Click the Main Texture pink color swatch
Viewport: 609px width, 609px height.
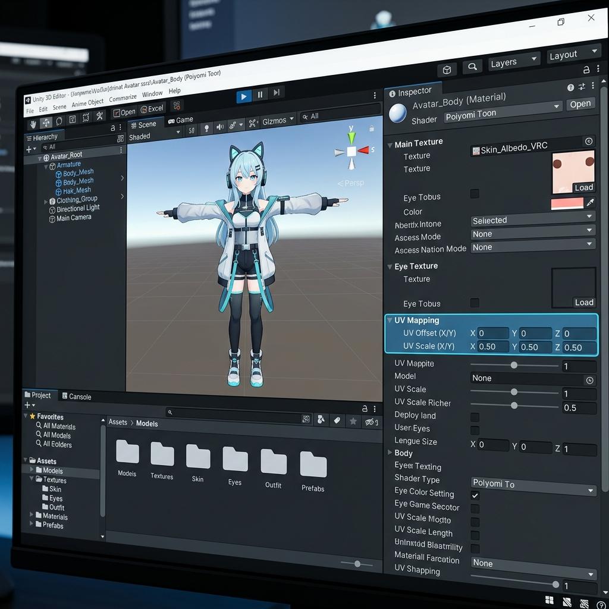coord(567,203)
